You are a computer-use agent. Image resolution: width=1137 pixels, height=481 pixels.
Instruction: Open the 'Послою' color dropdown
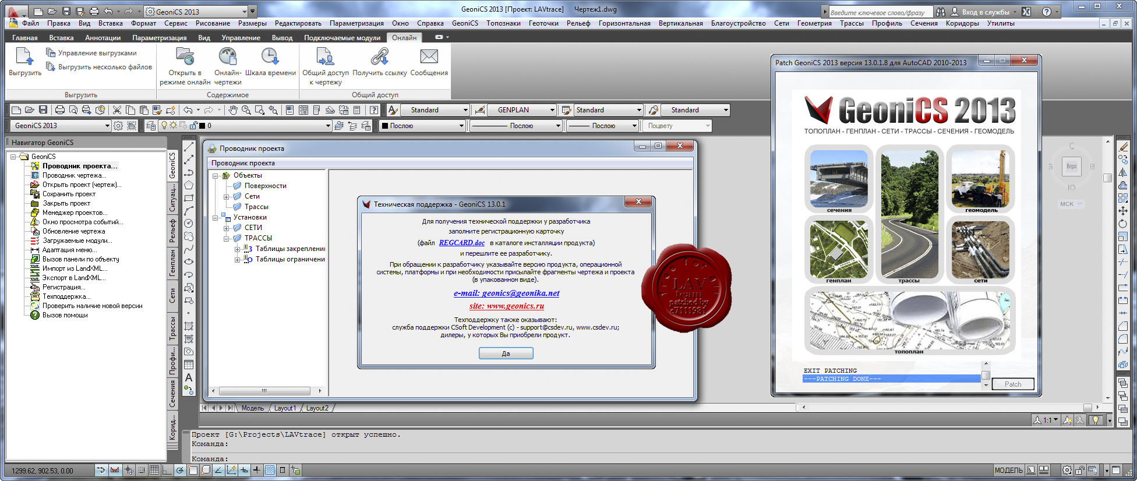point(461,126)
